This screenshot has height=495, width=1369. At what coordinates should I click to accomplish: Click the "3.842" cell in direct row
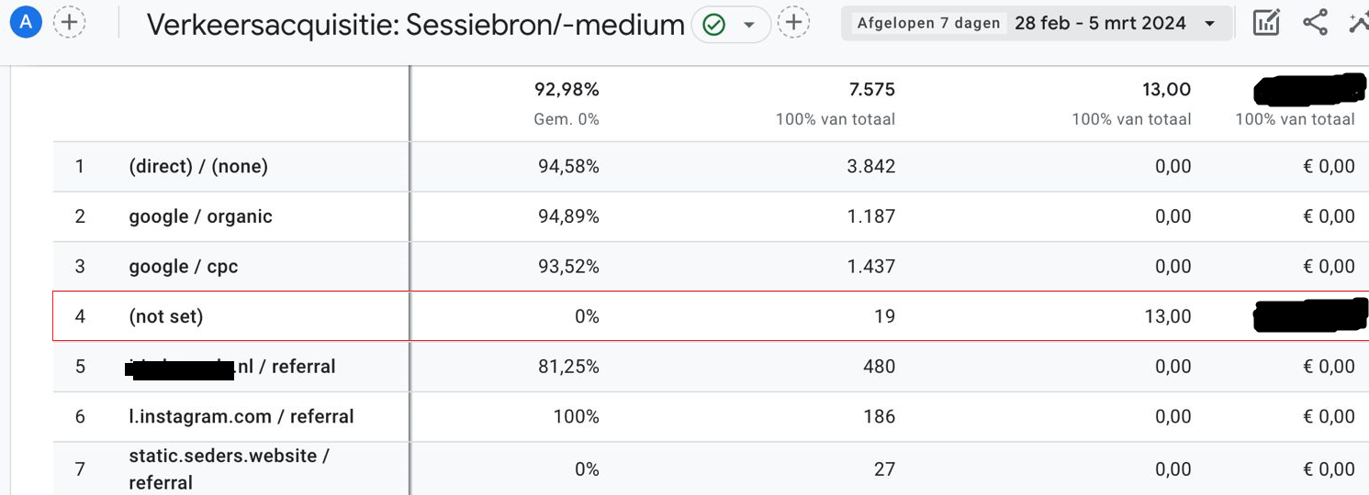click(870, 167)
